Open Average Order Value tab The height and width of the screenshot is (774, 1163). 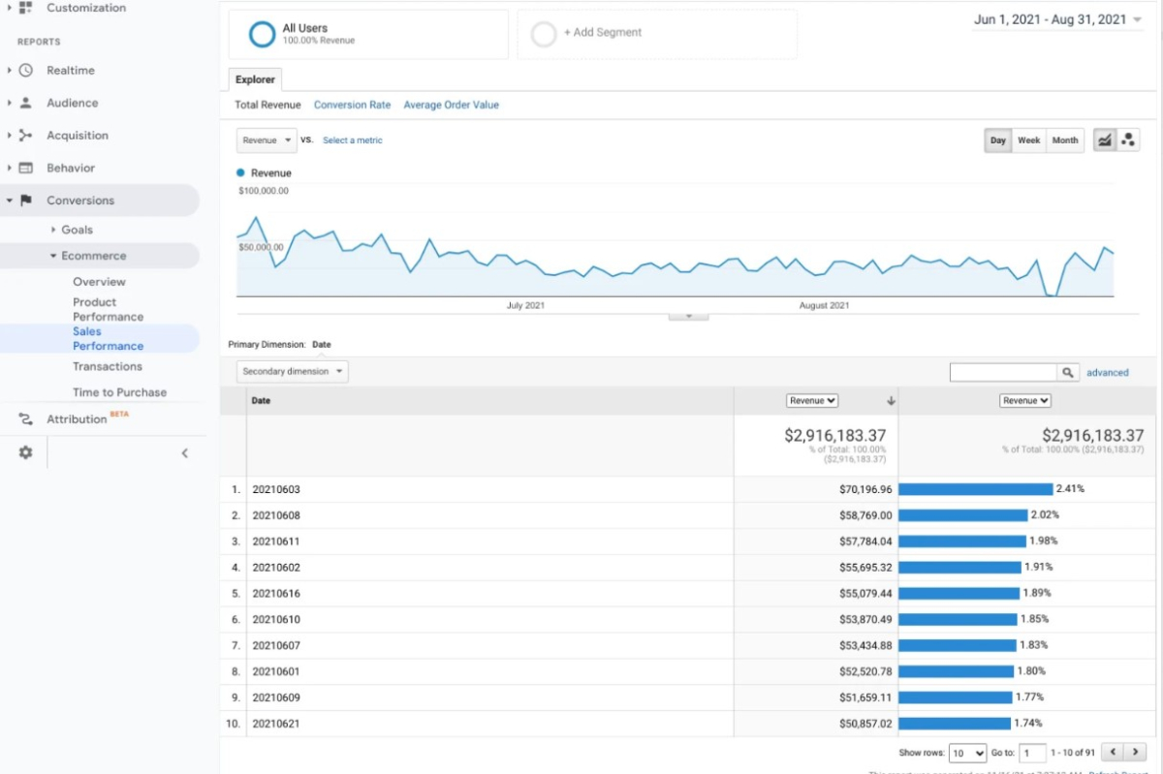[451, 105]
